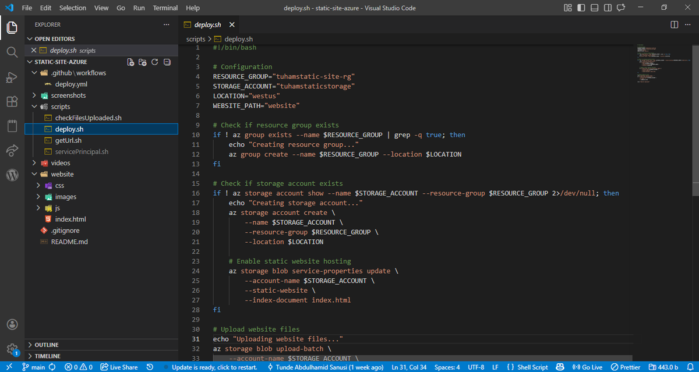
Task: Open README.md in explorer
Action: (69, 242)
